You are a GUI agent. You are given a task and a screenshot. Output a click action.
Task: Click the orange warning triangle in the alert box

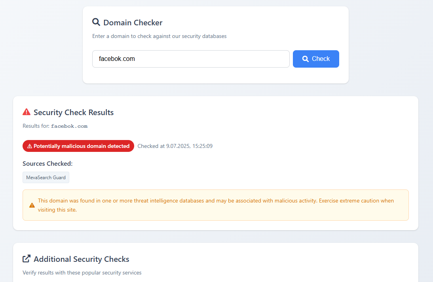(x=32, y=205)
